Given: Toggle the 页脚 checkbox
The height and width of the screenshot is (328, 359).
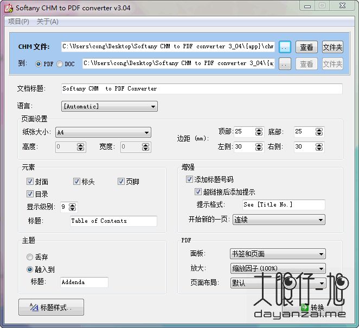Looking at the screenshot, I should 121,182.
